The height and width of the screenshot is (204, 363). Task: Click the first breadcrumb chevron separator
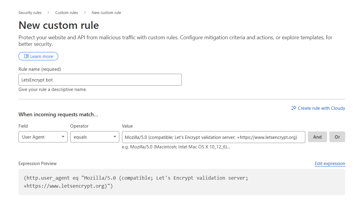(48, 12)
